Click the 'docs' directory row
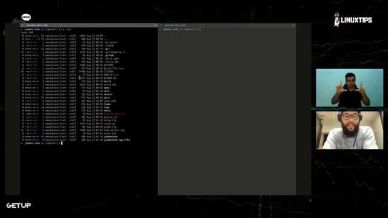 pos(66,97)
